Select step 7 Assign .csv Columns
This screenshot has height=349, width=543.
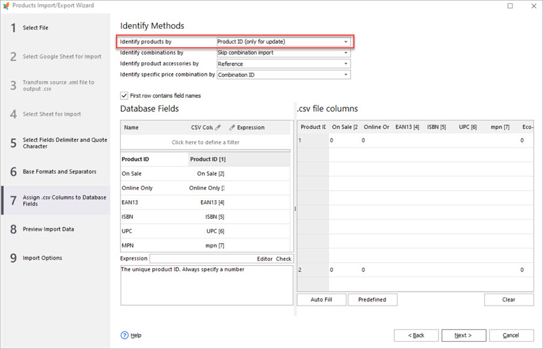(56, 200)
